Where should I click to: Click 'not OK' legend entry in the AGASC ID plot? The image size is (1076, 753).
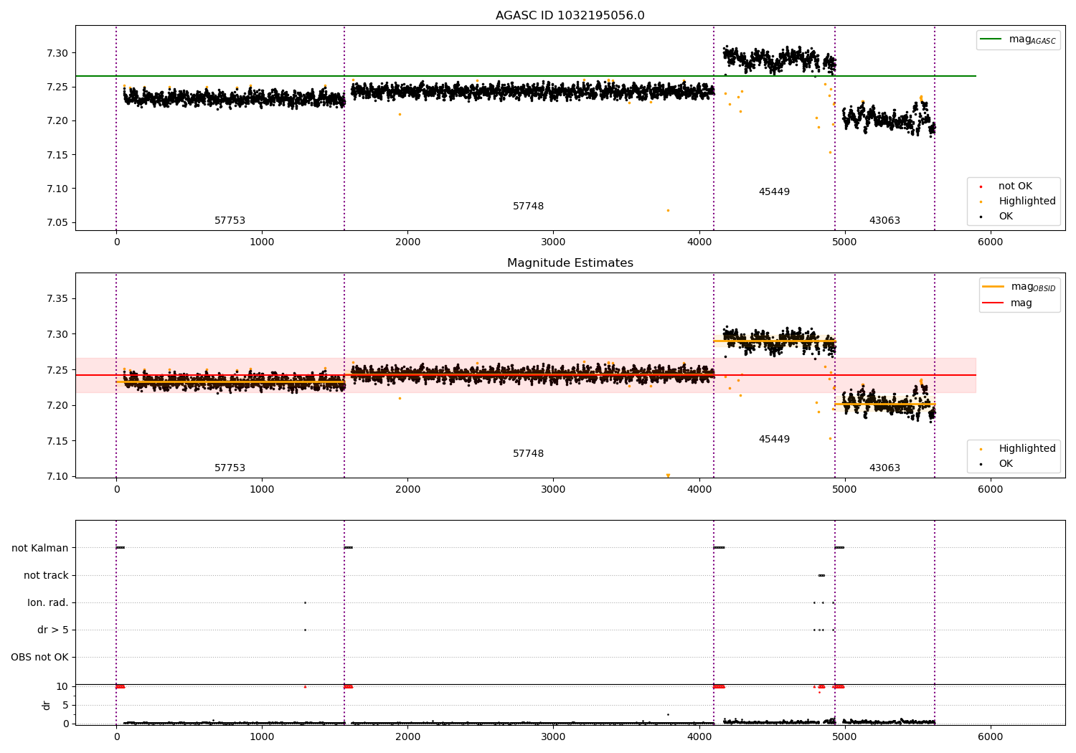1015,186
